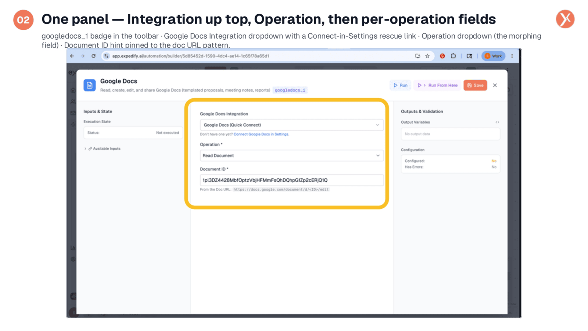The height and width of the screenshot is (331, 588).
Task: Click the browser back arrow
Action: (x=72, y=56)
